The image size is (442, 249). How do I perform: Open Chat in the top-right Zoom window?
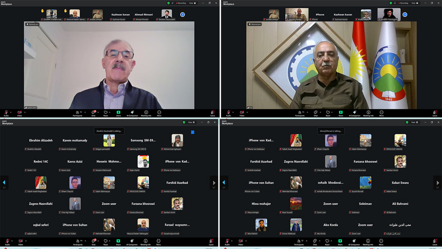[x=316, y=113]
